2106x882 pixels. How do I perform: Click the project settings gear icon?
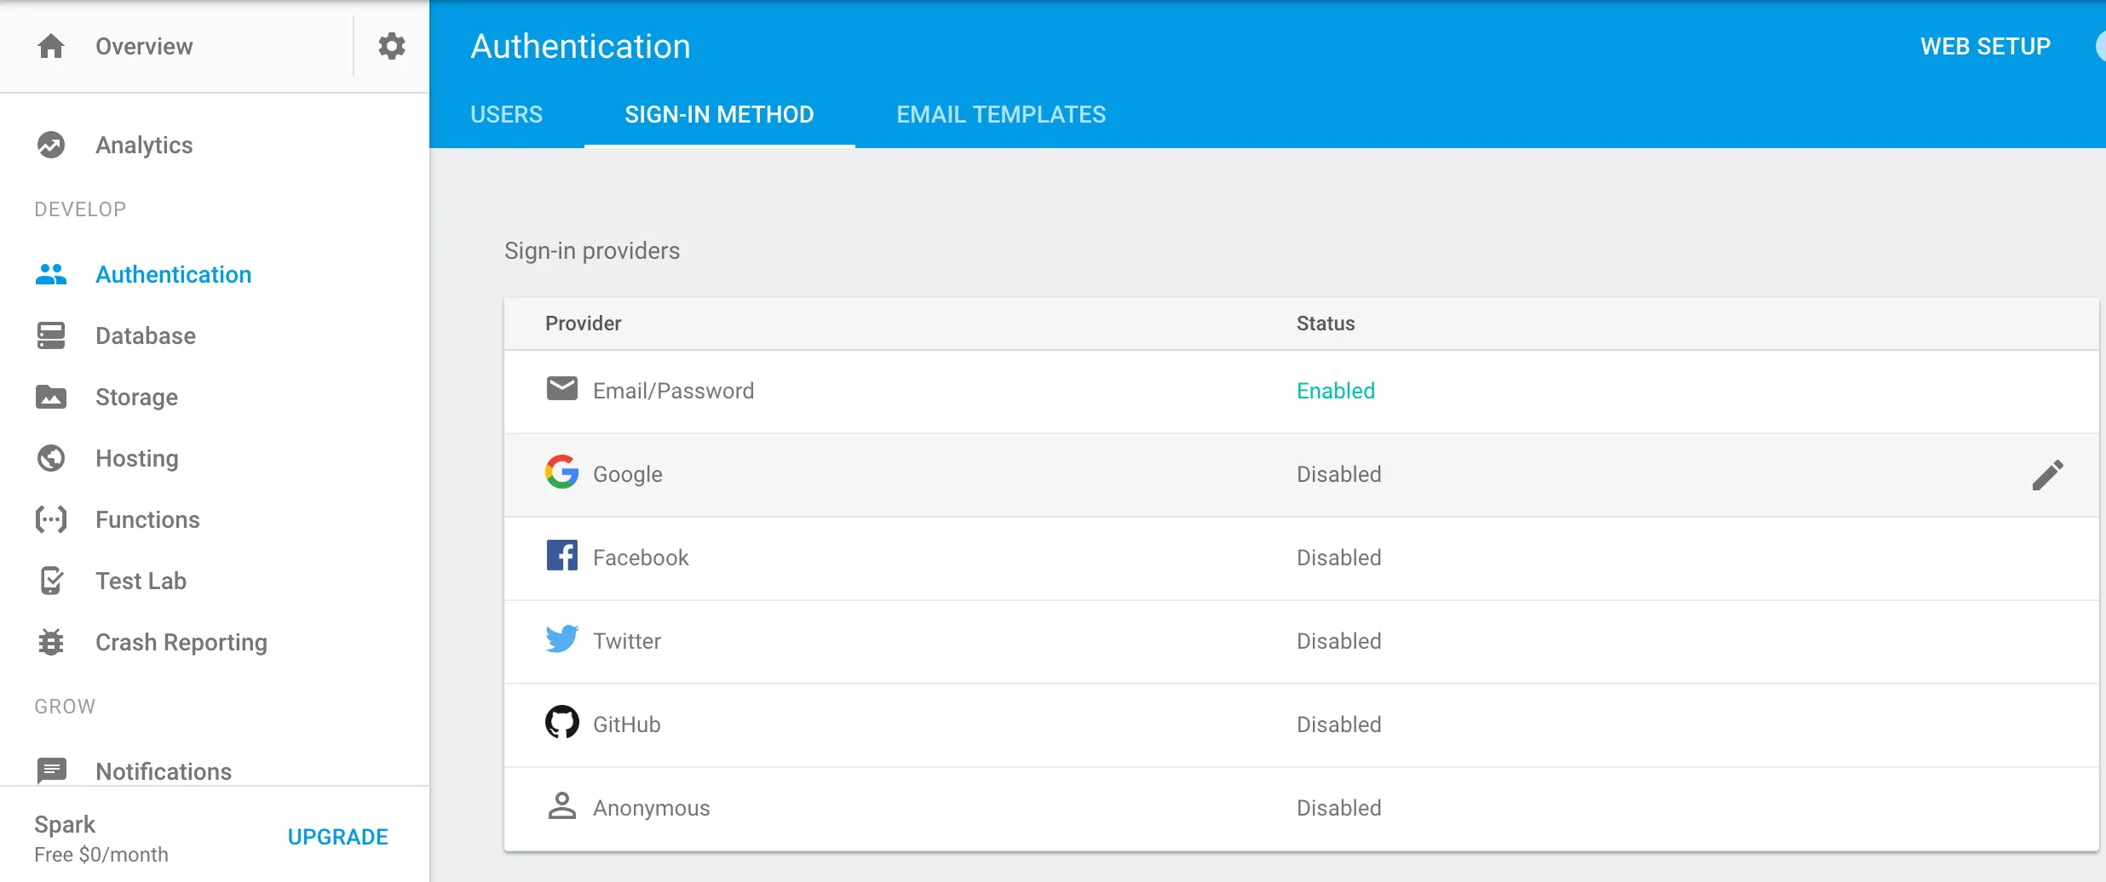tap(391, 46)
